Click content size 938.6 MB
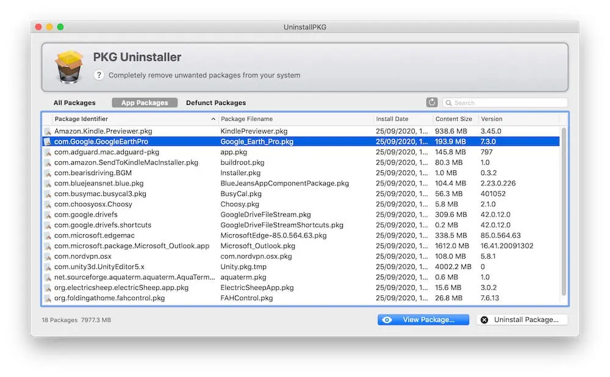The image size is (610, 377). click(451, 132)
